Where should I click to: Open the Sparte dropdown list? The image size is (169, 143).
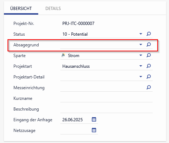pyautogui.click(x=141, y=55)
